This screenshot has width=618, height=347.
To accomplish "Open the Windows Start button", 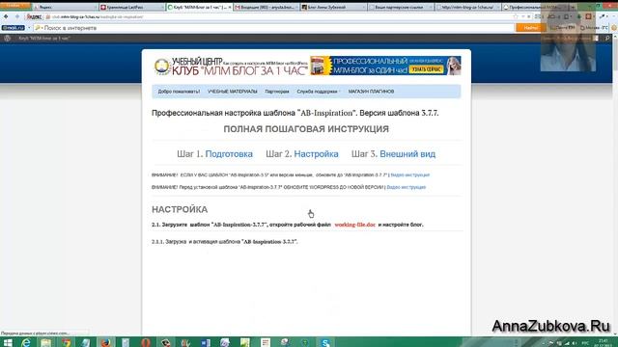I will (x=8, y=343).
